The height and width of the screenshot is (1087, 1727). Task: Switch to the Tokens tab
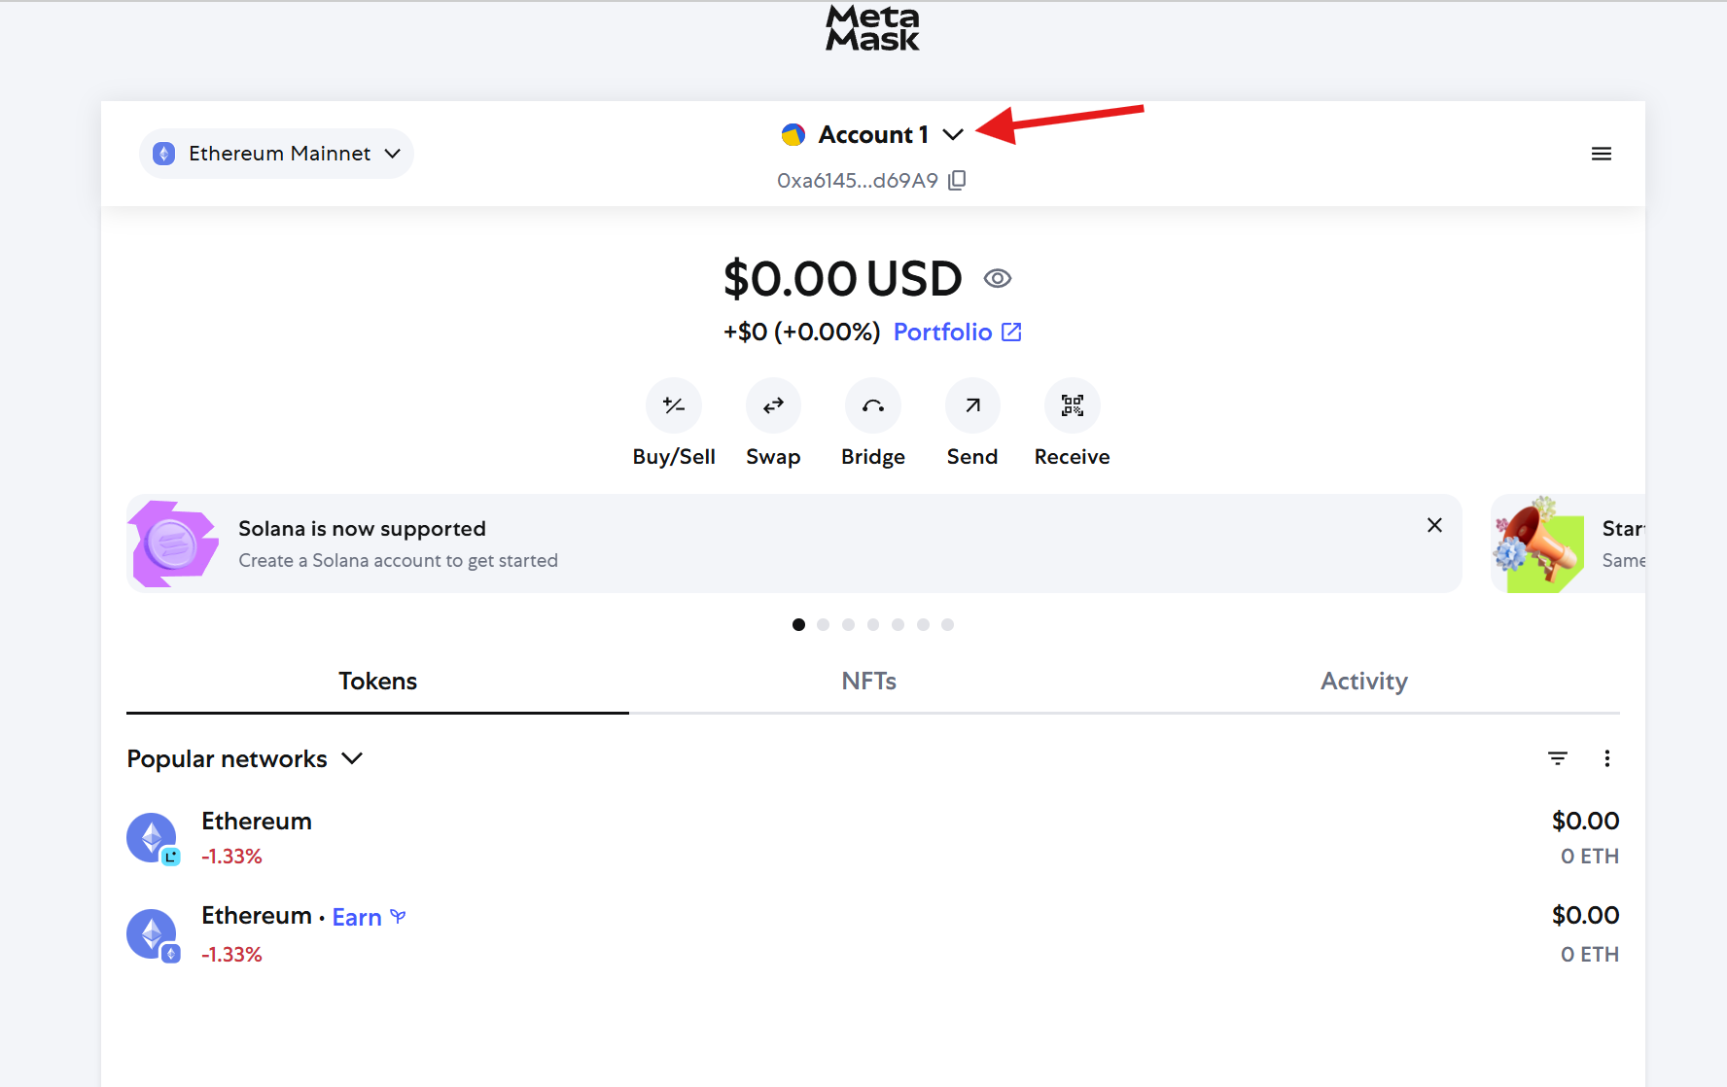point(377,682)
